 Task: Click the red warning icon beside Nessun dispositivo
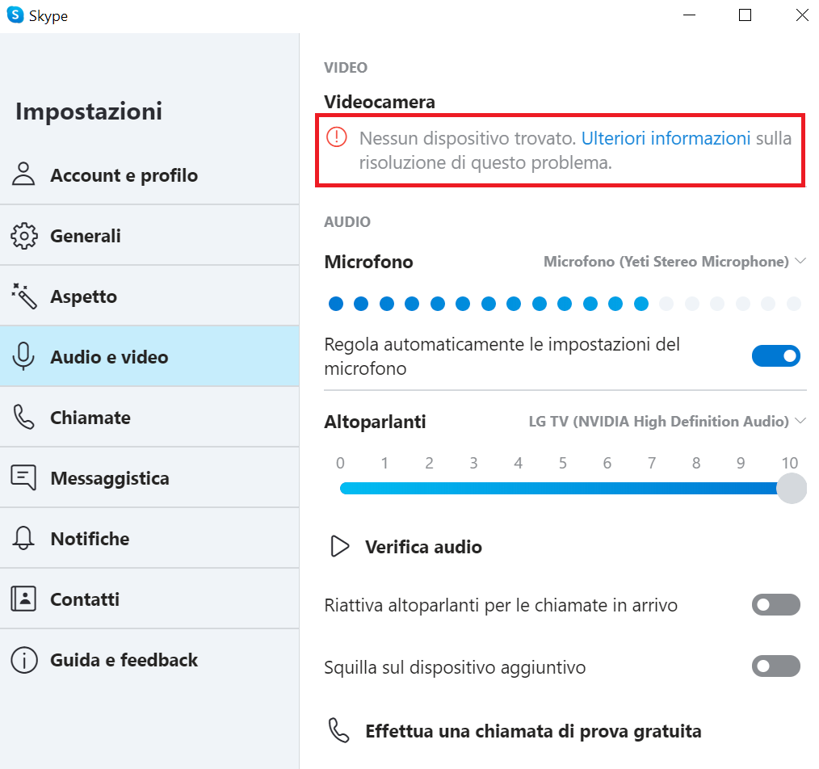(x=337, y=137)
